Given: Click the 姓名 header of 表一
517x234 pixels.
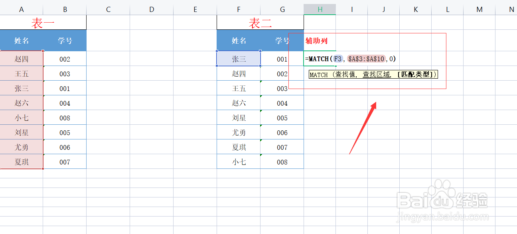Looking at the screenshot, I should pyautogui.click(x=22, y=41).
